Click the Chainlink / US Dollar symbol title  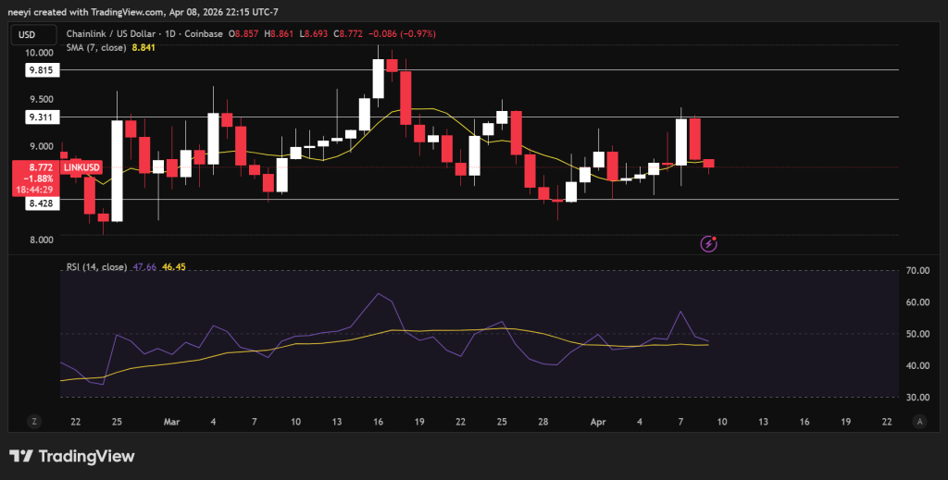109,34
